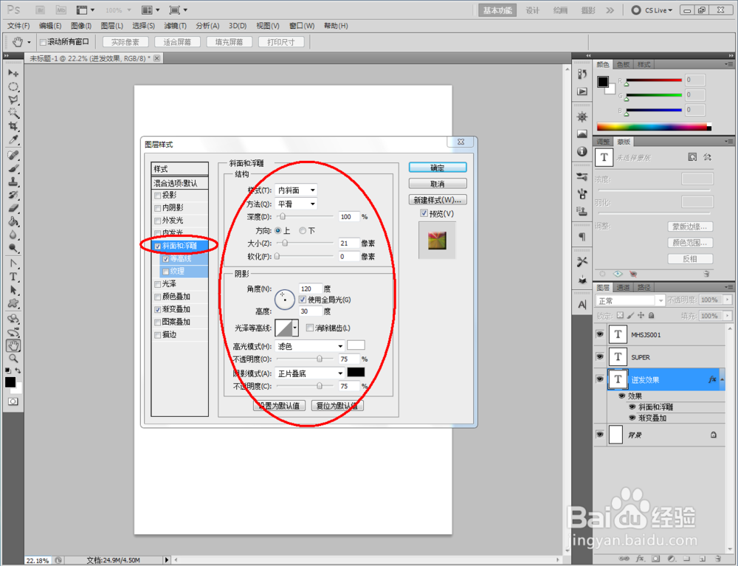The width and height of the screenshot is (738, 566).
Task: Open the 方法 dropdown 平滑
Action: [296, 204]
